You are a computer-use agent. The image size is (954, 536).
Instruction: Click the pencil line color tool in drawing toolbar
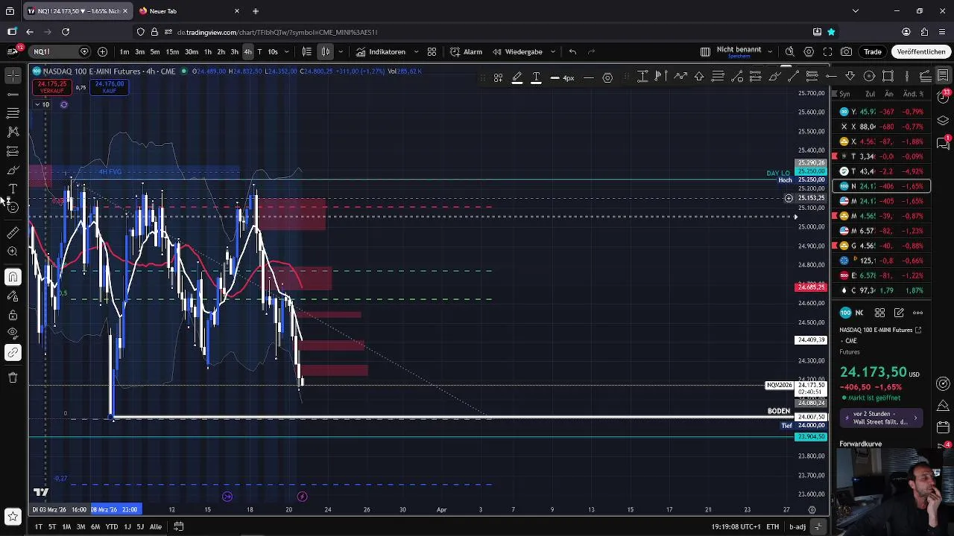coord(517,77)
